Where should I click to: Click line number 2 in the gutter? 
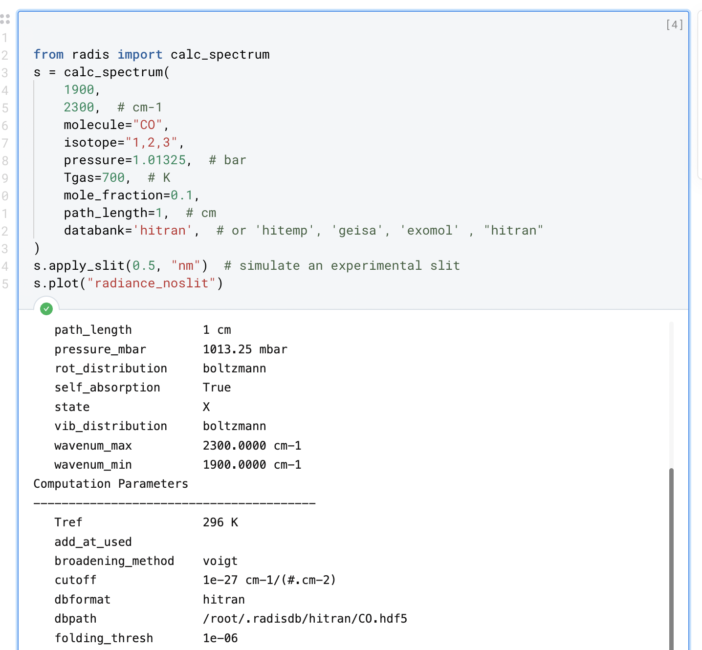5,54
